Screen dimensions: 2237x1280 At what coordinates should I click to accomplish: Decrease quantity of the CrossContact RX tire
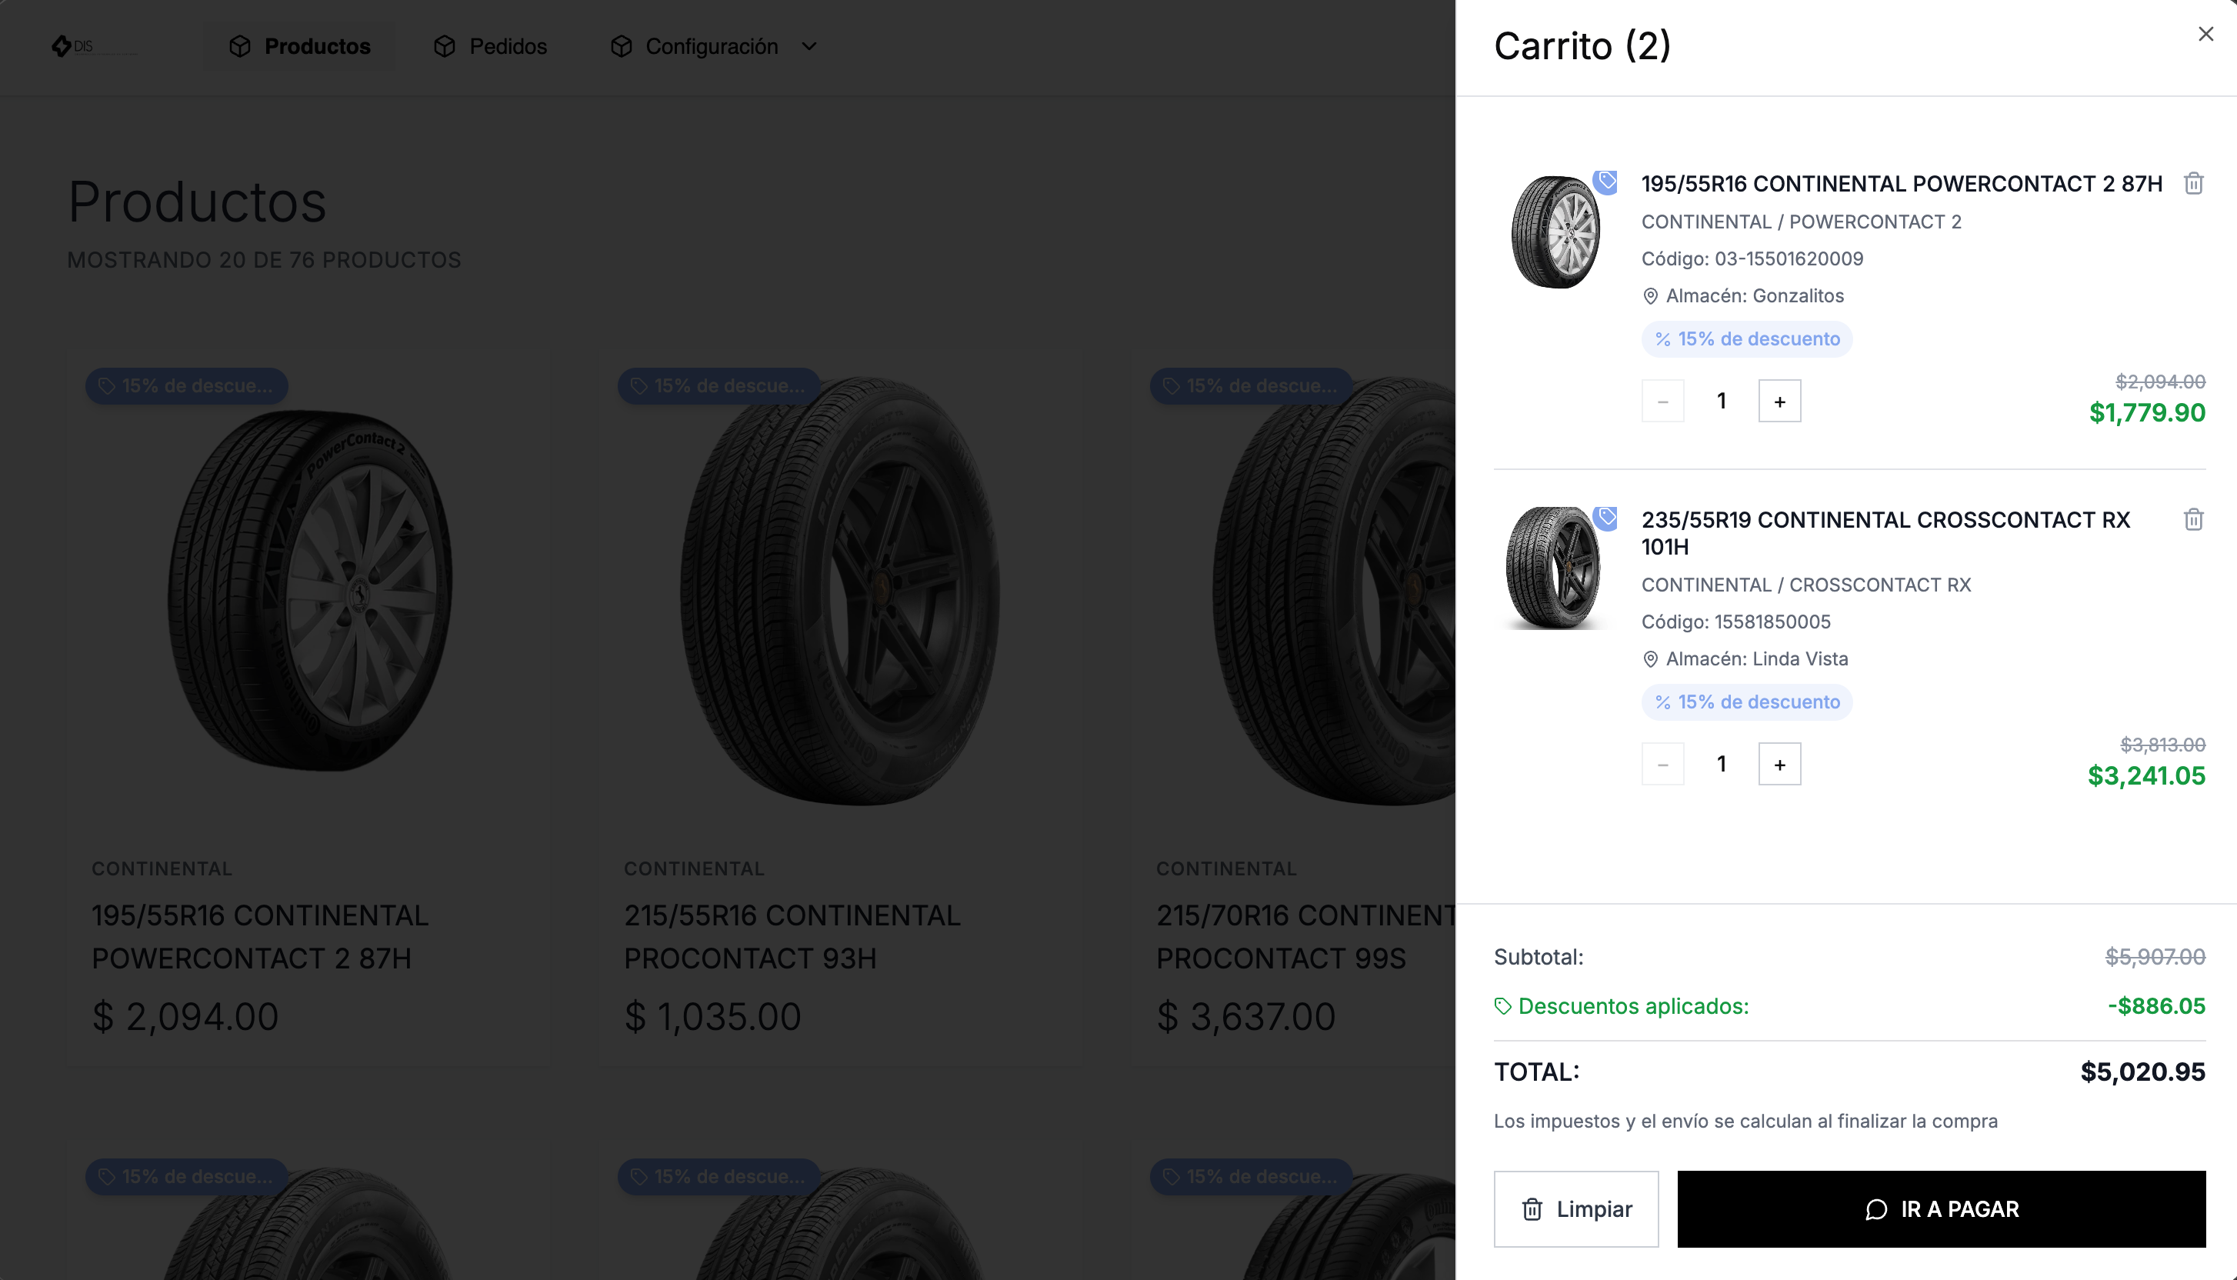(x=1662, y=764)
